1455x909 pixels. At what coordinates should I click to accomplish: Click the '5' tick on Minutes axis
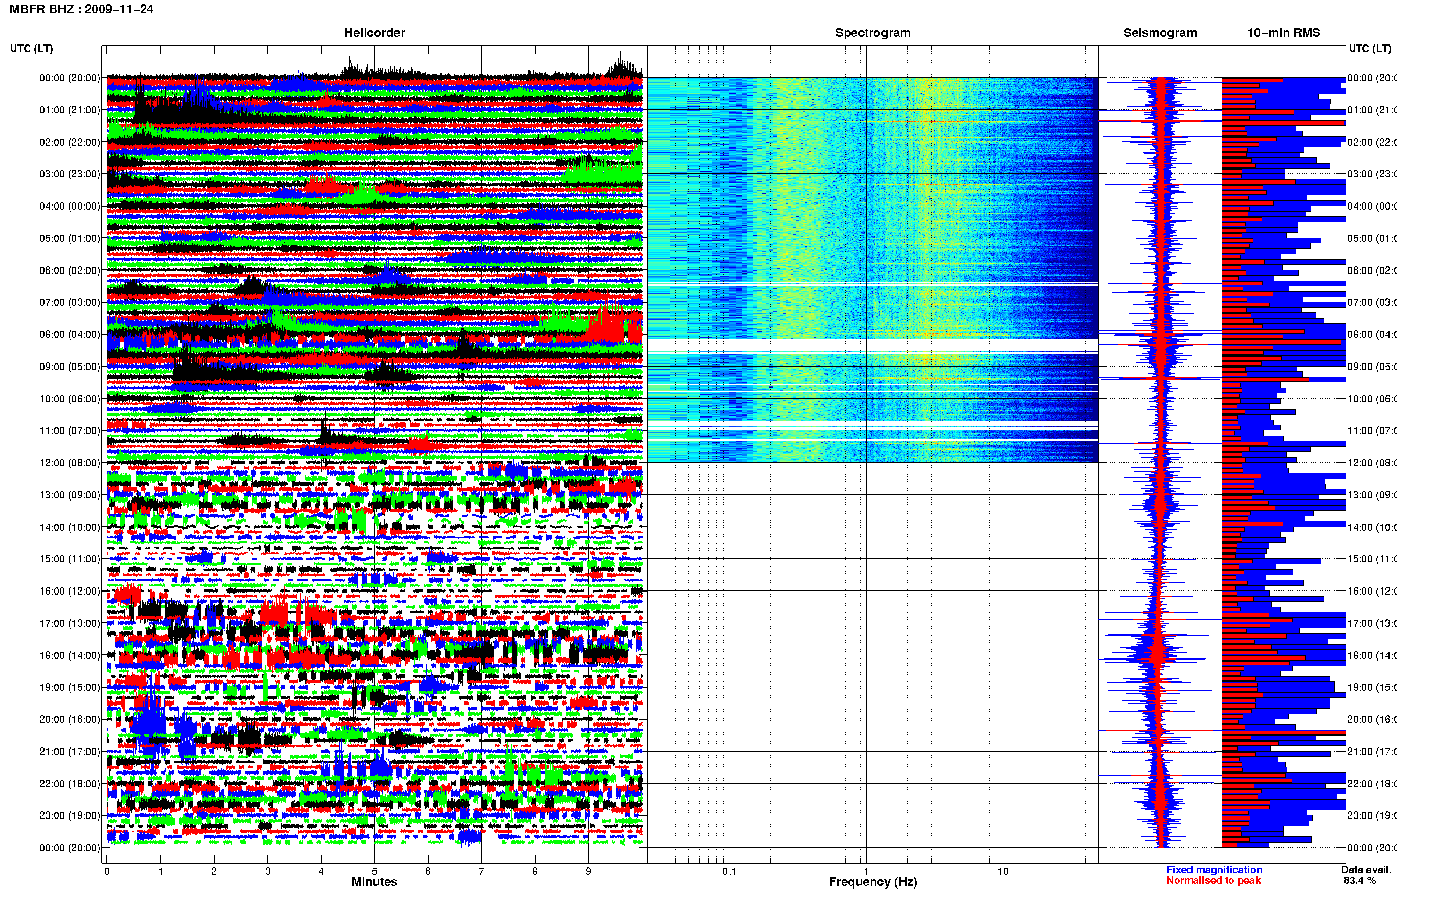(x=374, y=871)
